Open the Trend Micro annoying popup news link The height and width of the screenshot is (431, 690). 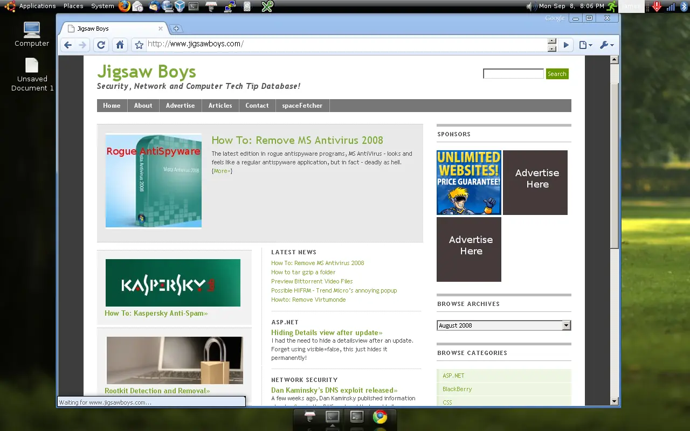pyautogui.click(x=334, y=290)
